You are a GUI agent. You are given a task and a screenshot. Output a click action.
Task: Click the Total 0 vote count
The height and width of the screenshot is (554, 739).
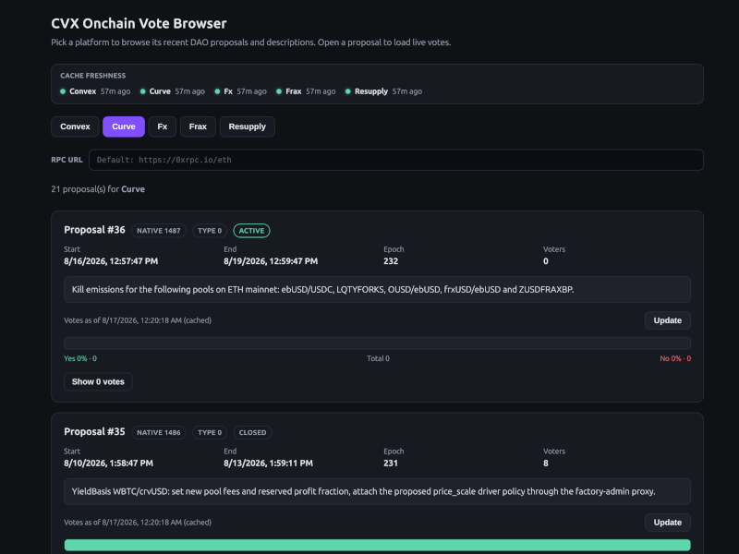tap(378, 358)
